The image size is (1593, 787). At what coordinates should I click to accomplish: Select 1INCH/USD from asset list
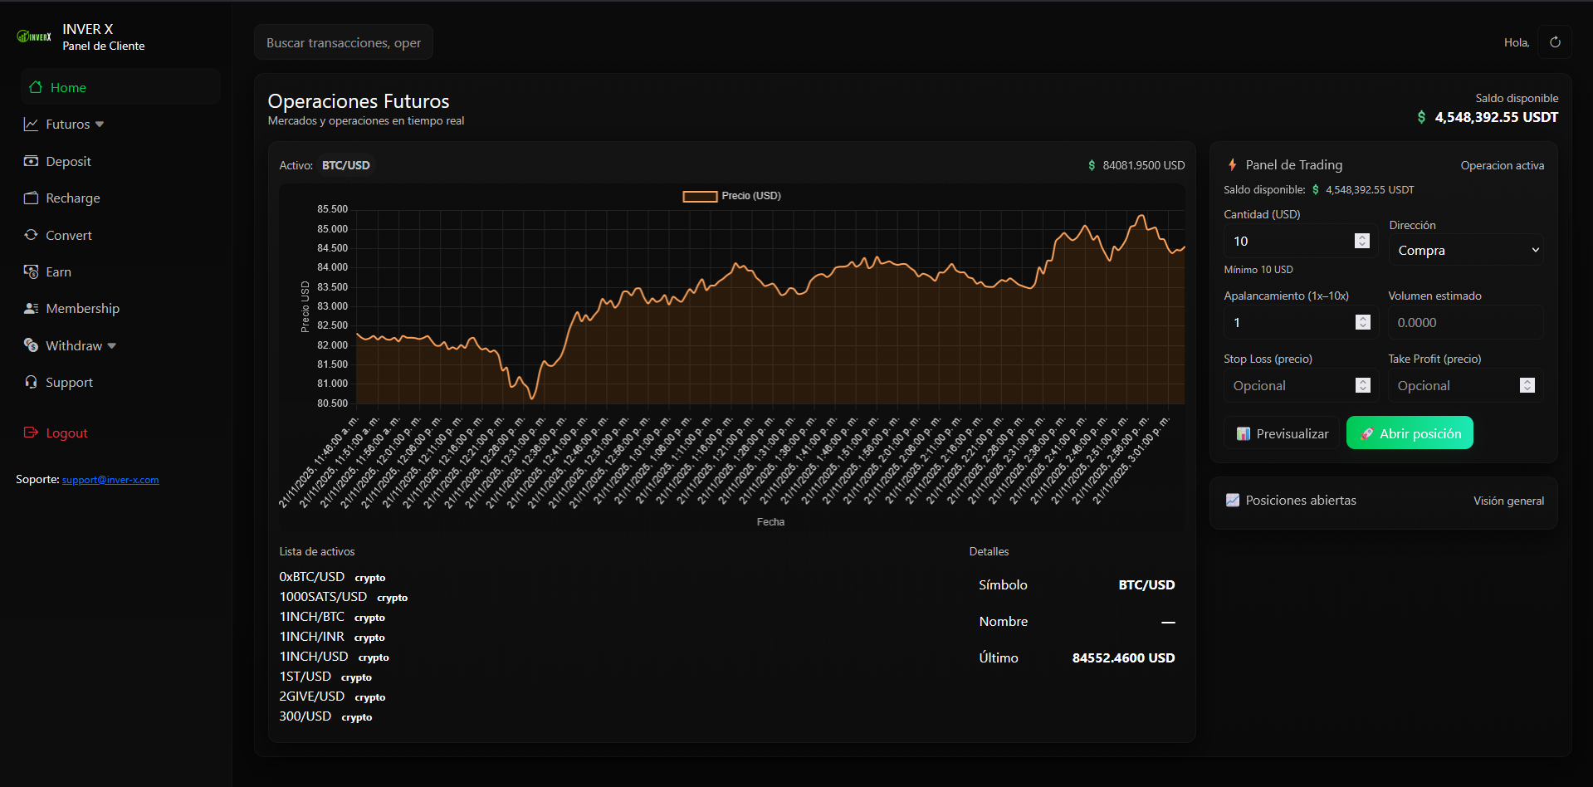point(314,657)
